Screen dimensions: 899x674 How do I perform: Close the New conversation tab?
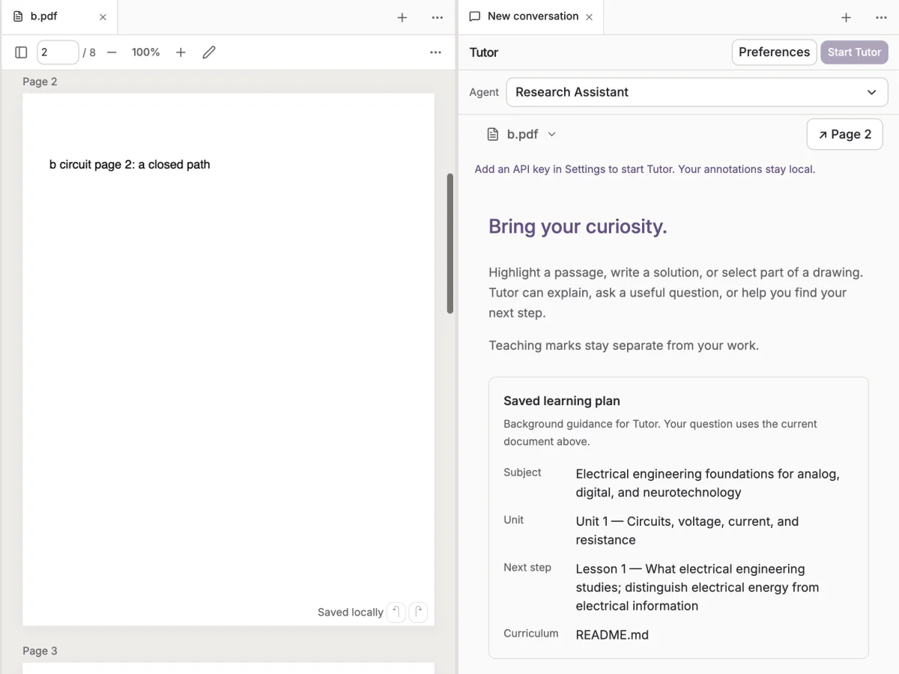(x=589, y=17)
